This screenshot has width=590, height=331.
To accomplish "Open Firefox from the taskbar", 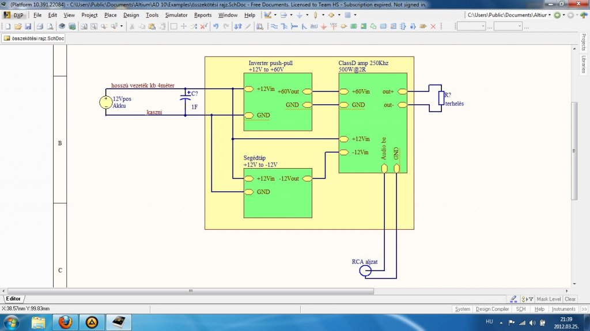I will pyautogui.click(x=65, y=322).
